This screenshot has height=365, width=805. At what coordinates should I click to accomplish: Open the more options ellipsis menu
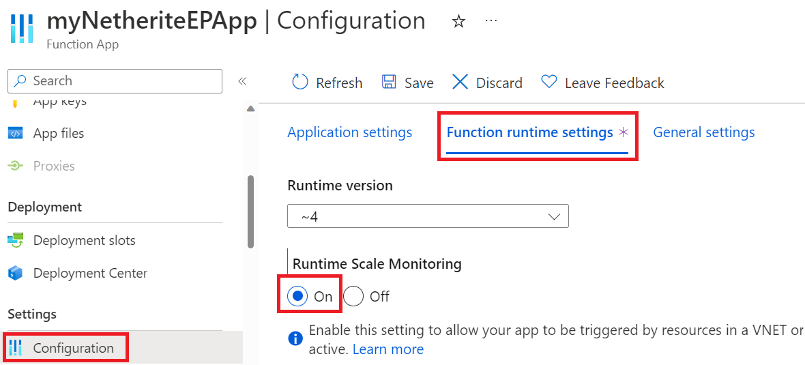pyautogui.click(x=491, y=21)
